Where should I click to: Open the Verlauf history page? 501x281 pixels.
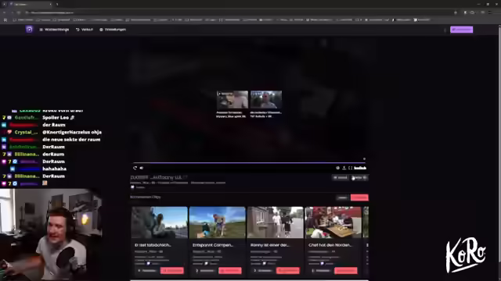85,30
